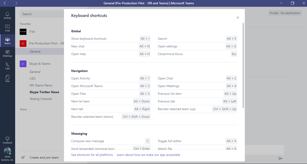Click the Private label badge
Screen dimensions: 307x164
(274, 13)
